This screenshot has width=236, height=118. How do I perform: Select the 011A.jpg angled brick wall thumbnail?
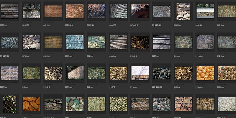click(x=205, y=42)
